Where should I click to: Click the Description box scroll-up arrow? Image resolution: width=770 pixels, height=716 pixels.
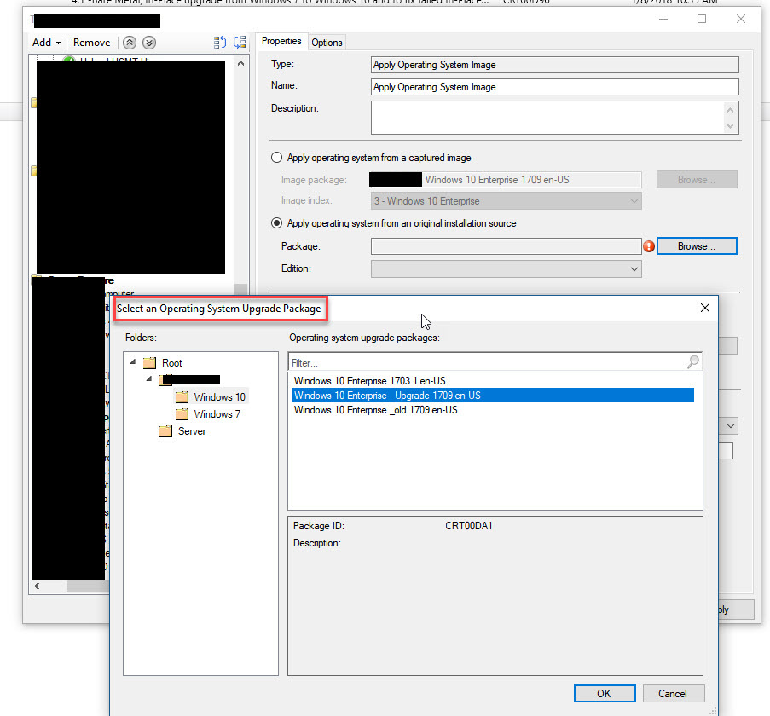[x=730, y=109]
